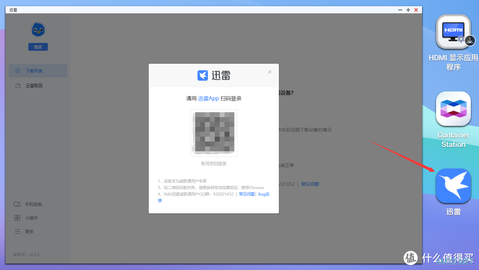Click the QR code login image
Image resolution: width=479 pixels, height=270 pixels.
pyautogui.click(x=214, y=133)
